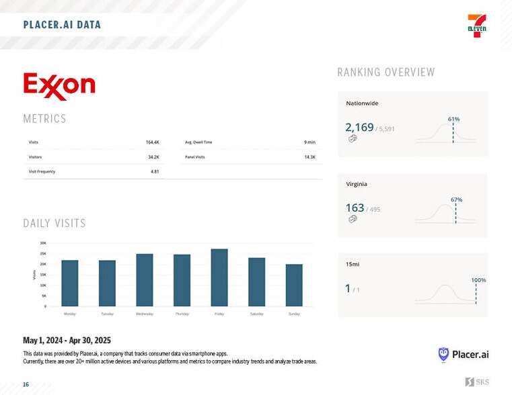Click the Sunday axis label
Screen dimensions: 512x395
[294, 314]
